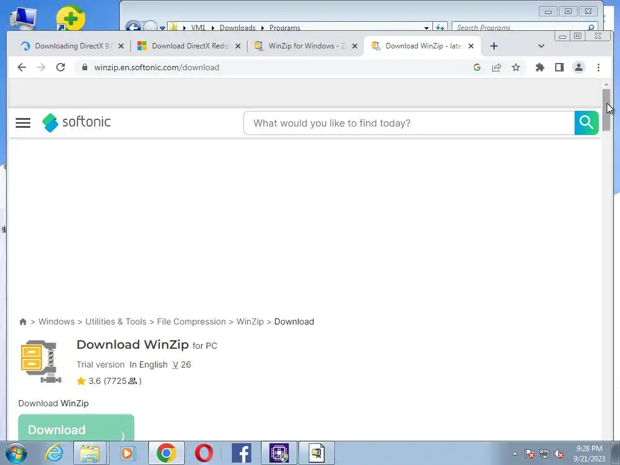620x465 pixels.
Task: Open Windows Media Player taskbar icon
Action: pyautogui.click(x=127, y=453)
